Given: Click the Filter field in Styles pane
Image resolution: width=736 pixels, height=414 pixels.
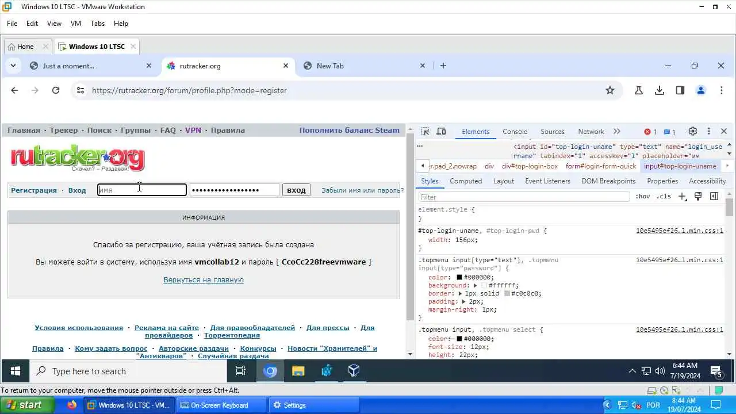Looking at the screenshot, I should [x=524, y=197].
